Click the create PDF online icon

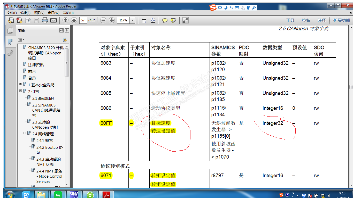point(11,20)
